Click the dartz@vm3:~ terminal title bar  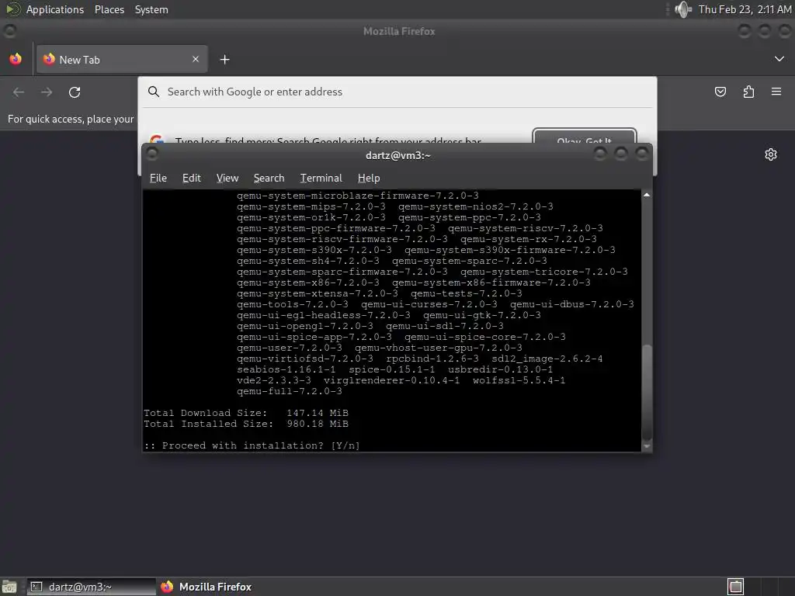[x=397, y=155]
